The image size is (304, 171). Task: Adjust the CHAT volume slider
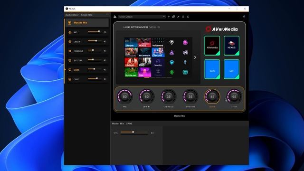[x=95, y=78]
